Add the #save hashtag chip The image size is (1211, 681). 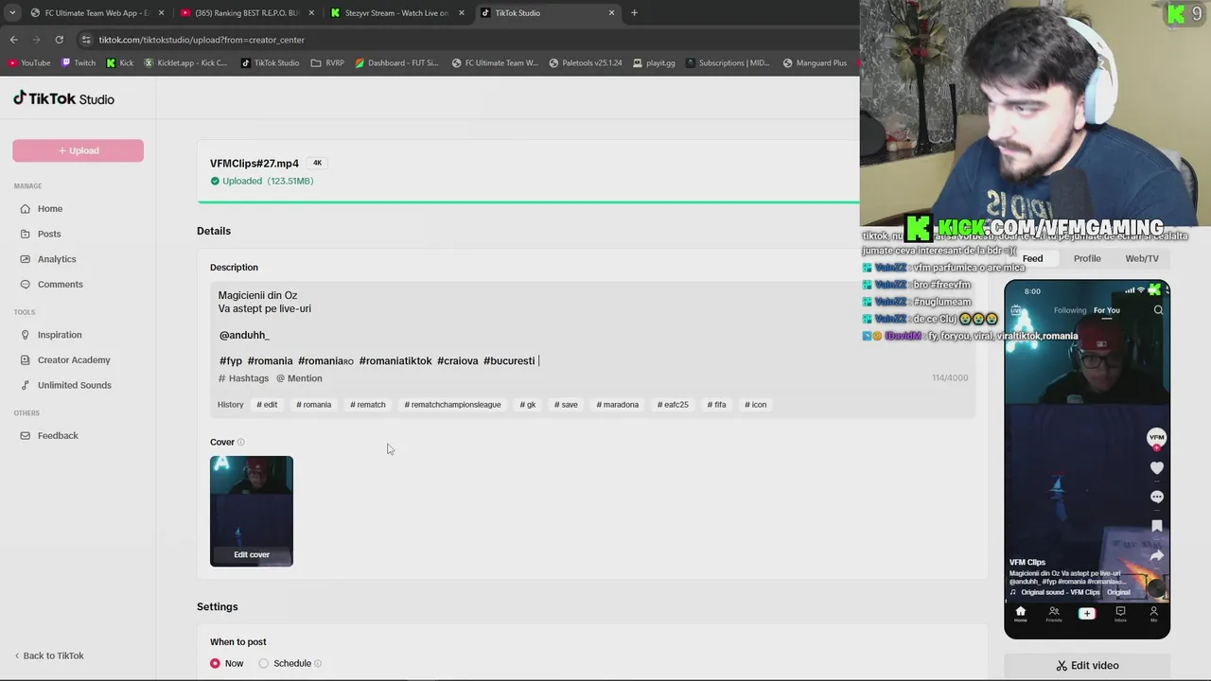[566, 405]
